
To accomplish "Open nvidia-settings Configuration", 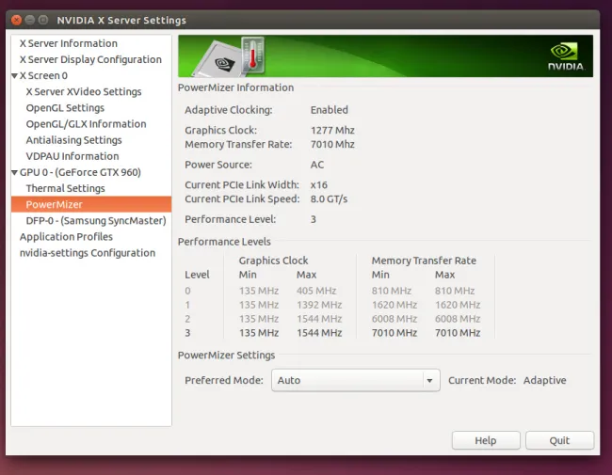I will 88,253.
